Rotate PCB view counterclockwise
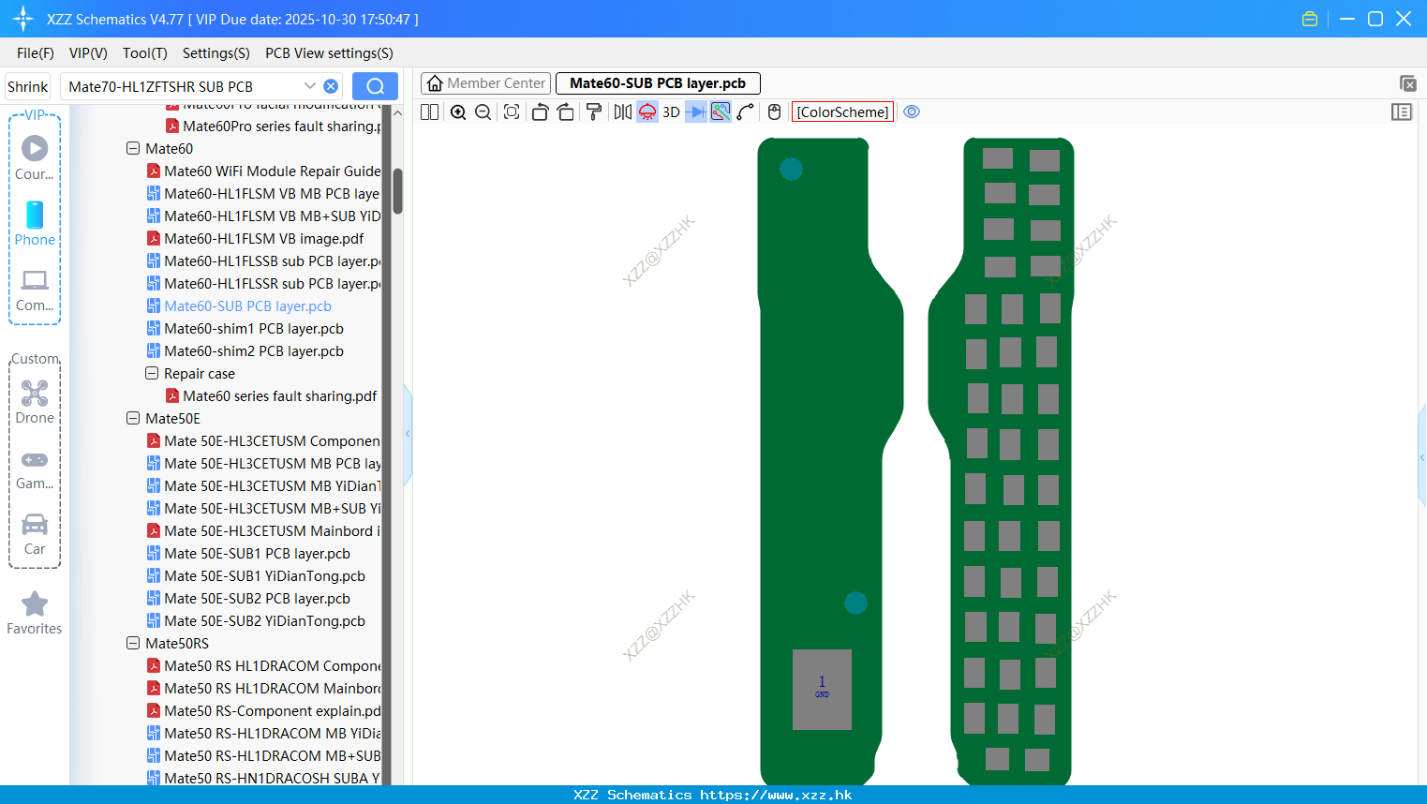This screenshot has width=1427, height=804. point(540,112)
